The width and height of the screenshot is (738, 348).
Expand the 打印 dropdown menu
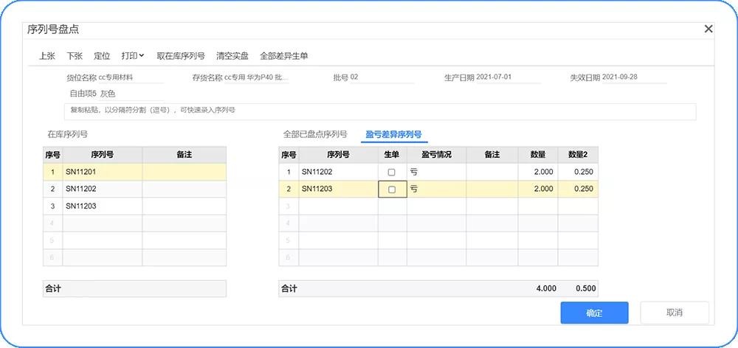133,56
